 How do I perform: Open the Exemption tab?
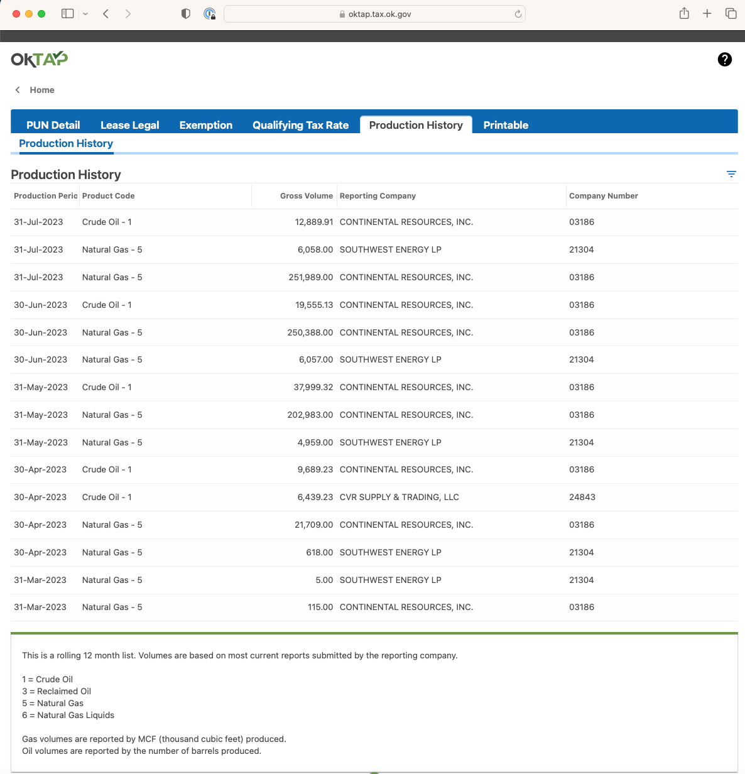click(206, 125)
